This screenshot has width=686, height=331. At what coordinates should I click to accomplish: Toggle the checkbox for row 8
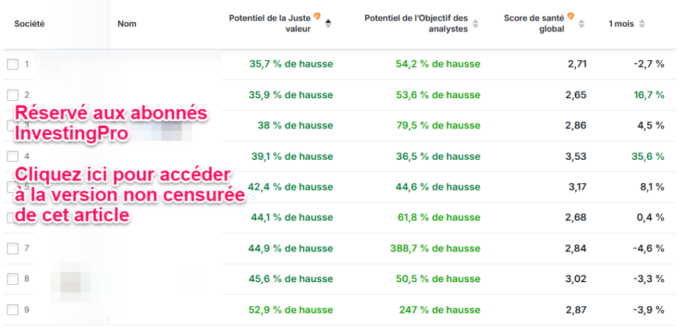13,280
